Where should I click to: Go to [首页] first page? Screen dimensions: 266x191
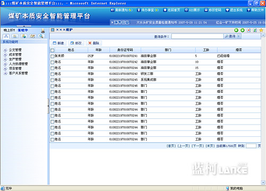tap(171, 146)
